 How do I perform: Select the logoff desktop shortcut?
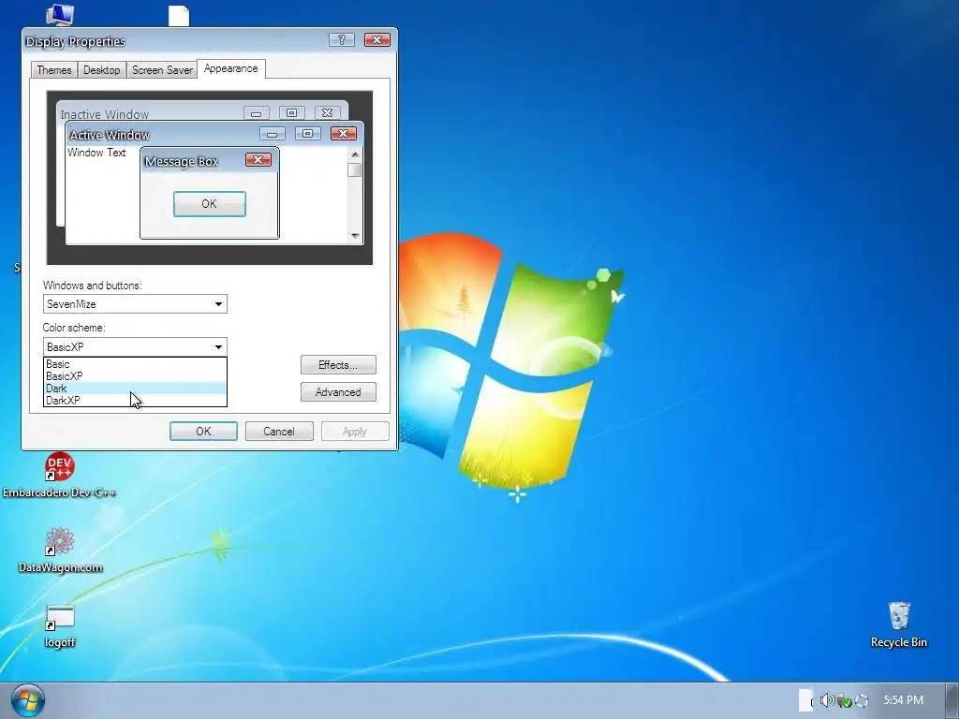point(60,625)
